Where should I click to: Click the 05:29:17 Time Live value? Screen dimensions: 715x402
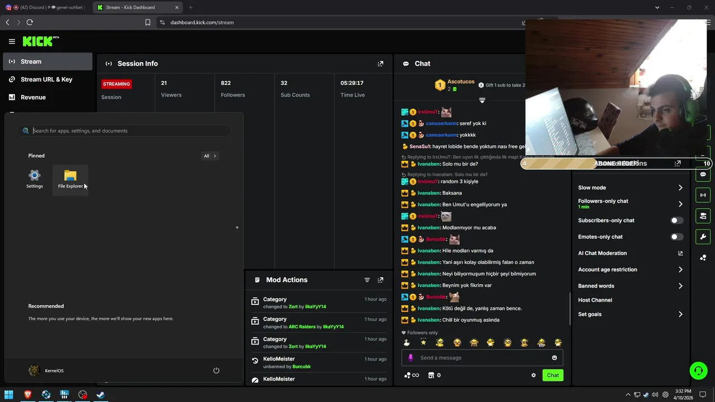click(x=352, y=83)
